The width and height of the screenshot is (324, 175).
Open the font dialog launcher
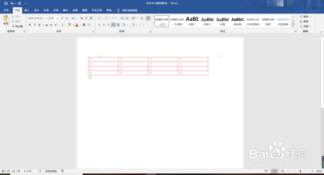pos(93,32)
